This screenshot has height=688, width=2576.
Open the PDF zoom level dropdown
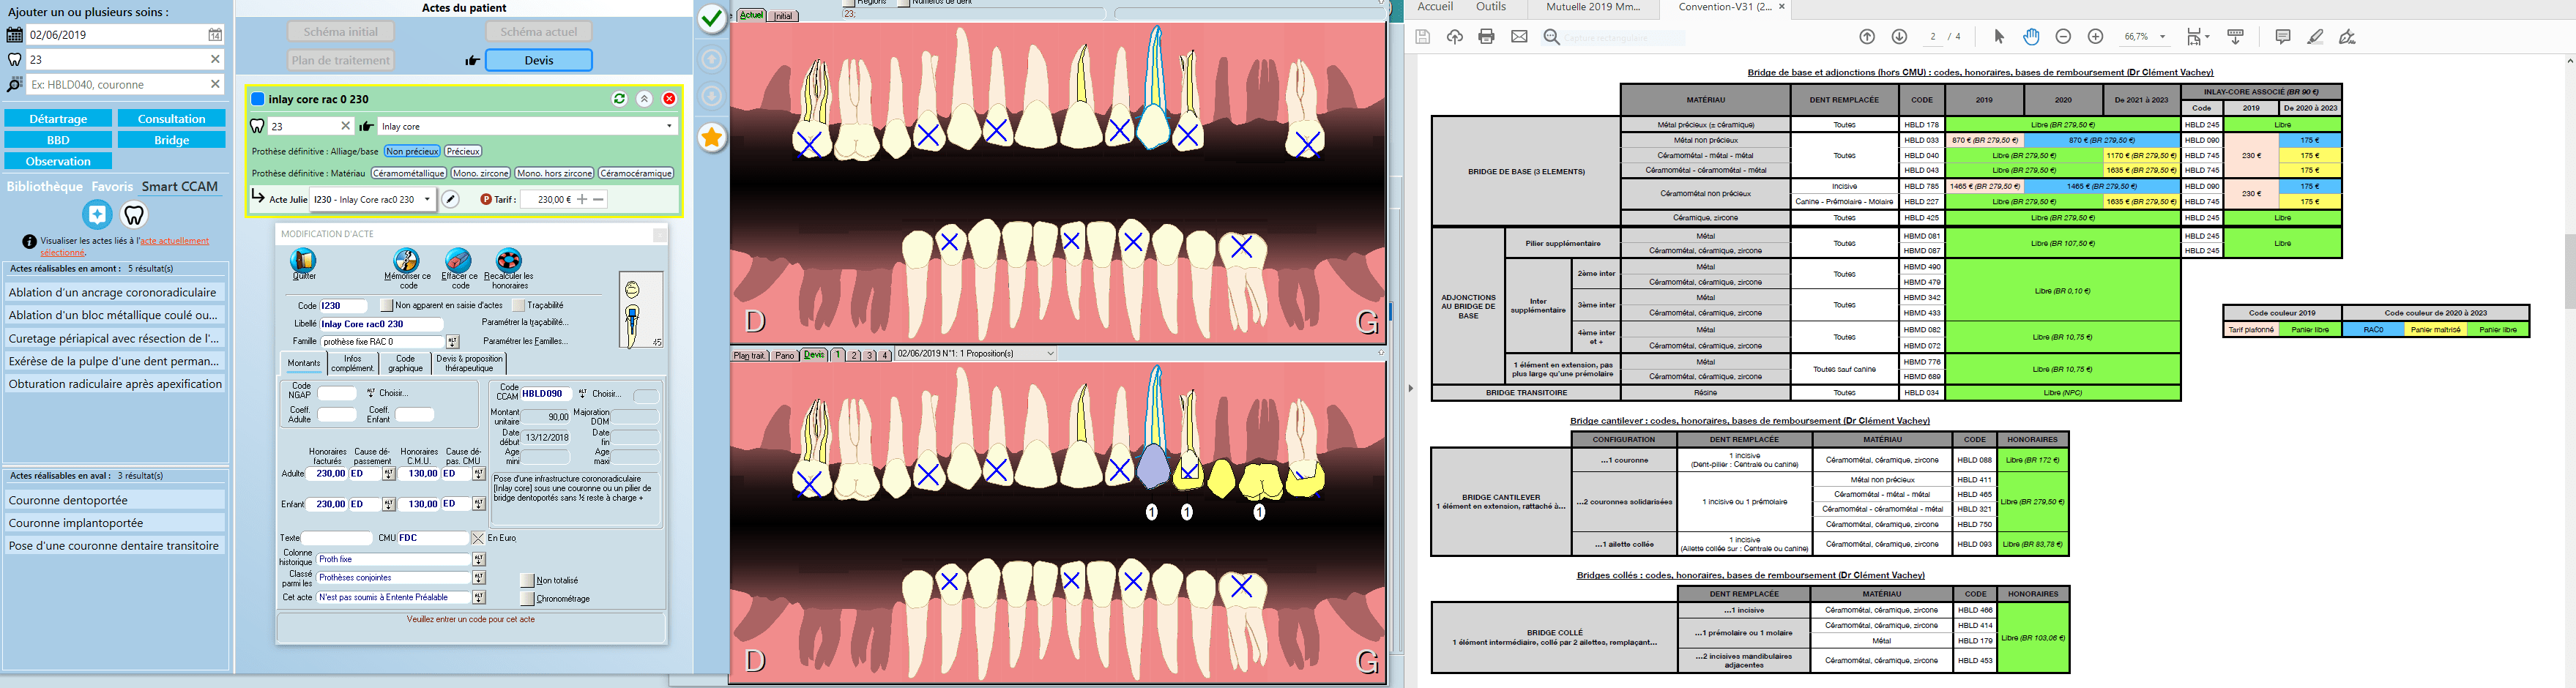[2162, 37]
